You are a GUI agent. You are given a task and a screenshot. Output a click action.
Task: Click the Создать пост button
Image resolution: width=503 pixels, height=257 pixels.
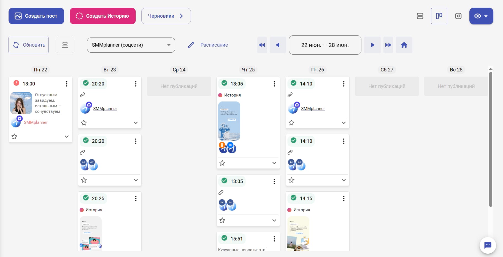click(36, 16)
